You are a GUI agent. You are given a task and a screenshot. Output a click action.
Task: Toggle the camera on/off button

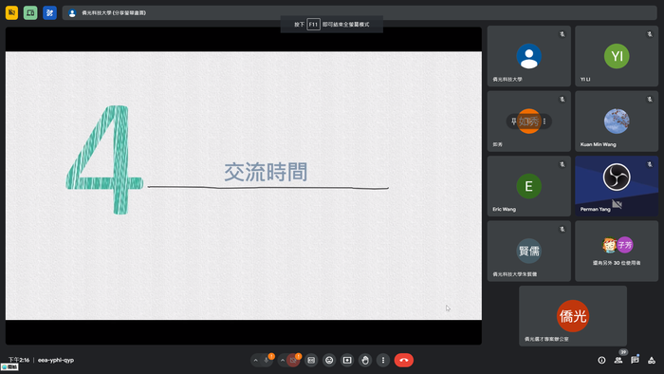293,360
